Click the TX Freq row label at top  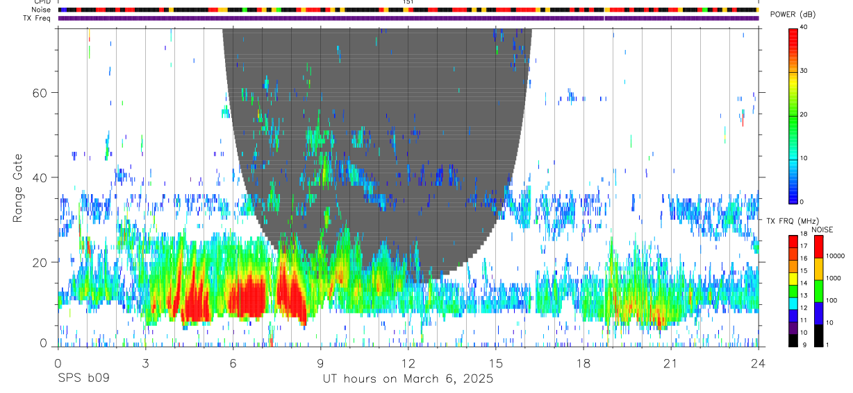click(x=37, y=18)
